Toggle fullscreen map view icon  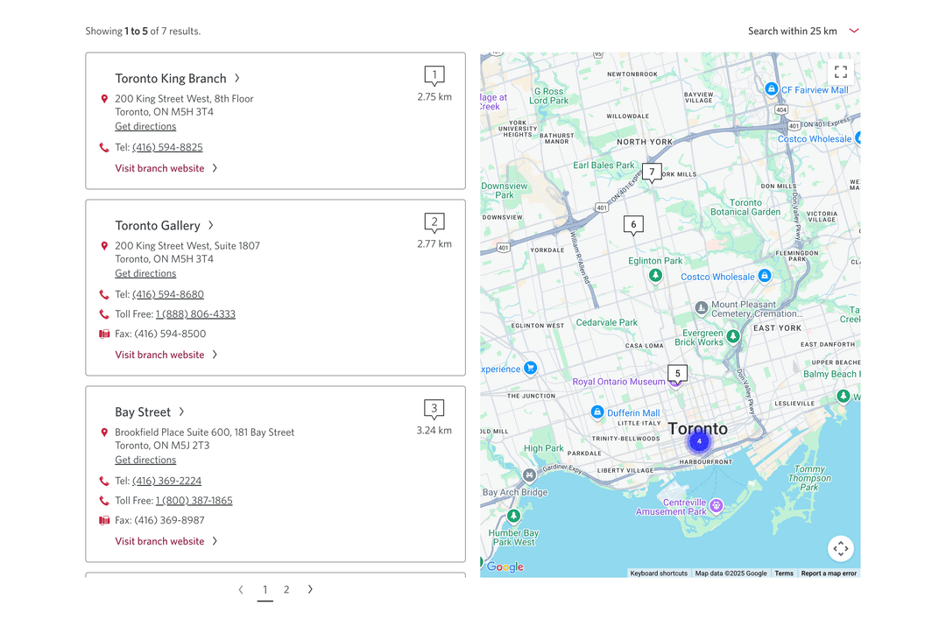[x=840, y=73]
